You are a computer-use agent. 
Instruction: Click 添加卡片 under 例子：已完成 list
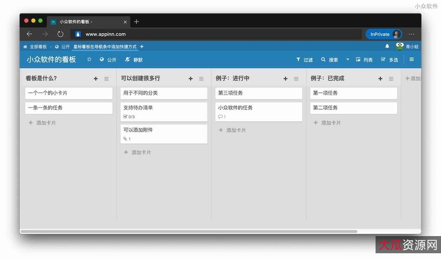point(327,123)
